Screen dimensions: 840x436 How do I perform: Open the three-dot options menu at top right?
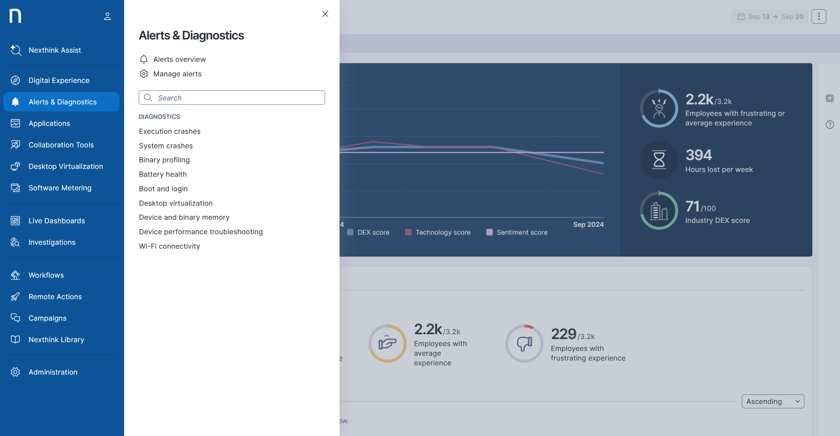click(819, 16)
